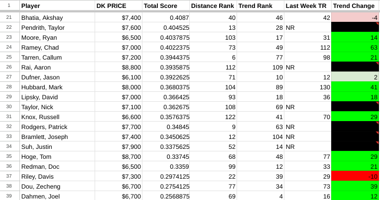This screenshot has height=200, width=380.
Task: Select the Moore, Ryan cell
Action: 57,37
